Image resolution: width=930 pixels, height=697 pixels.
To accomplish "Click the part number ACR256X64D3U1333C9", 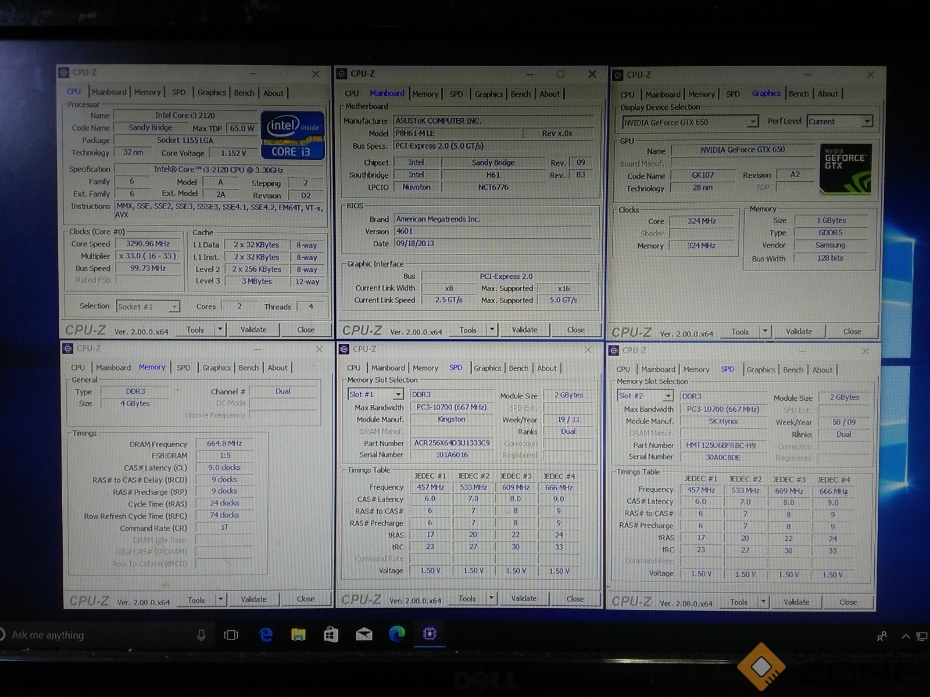I will [452, 443].
